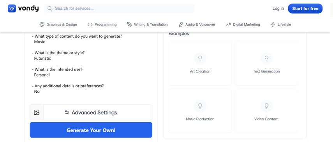
Task: Click the answer text 'No'
Action: tap(37, 92)
